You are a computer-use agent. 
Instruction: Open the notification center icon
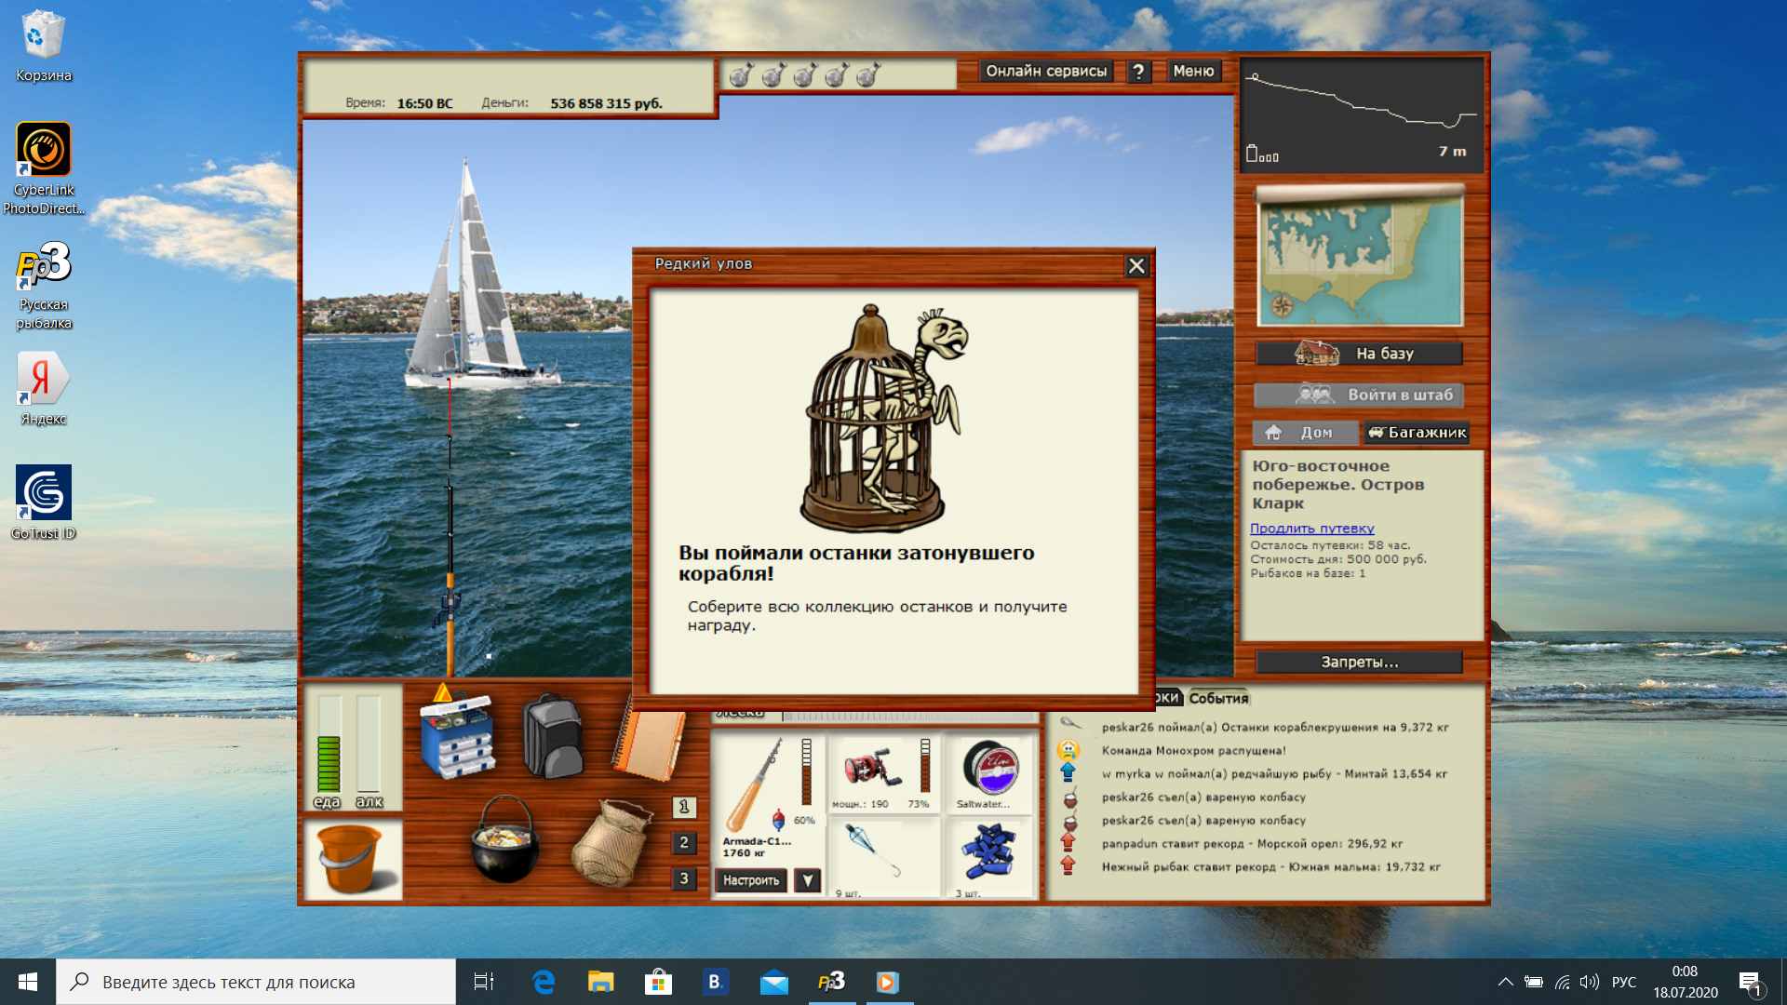[x=1750, y=983]
